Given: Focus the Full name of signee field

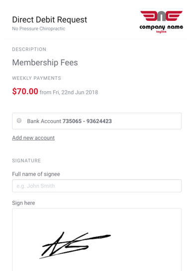Looking at the screenshot, I should click(x=96, y=186).
